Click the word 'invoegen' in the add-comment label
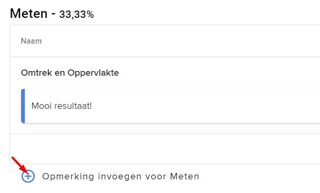320x193 pixels. (x=120, y=177)
